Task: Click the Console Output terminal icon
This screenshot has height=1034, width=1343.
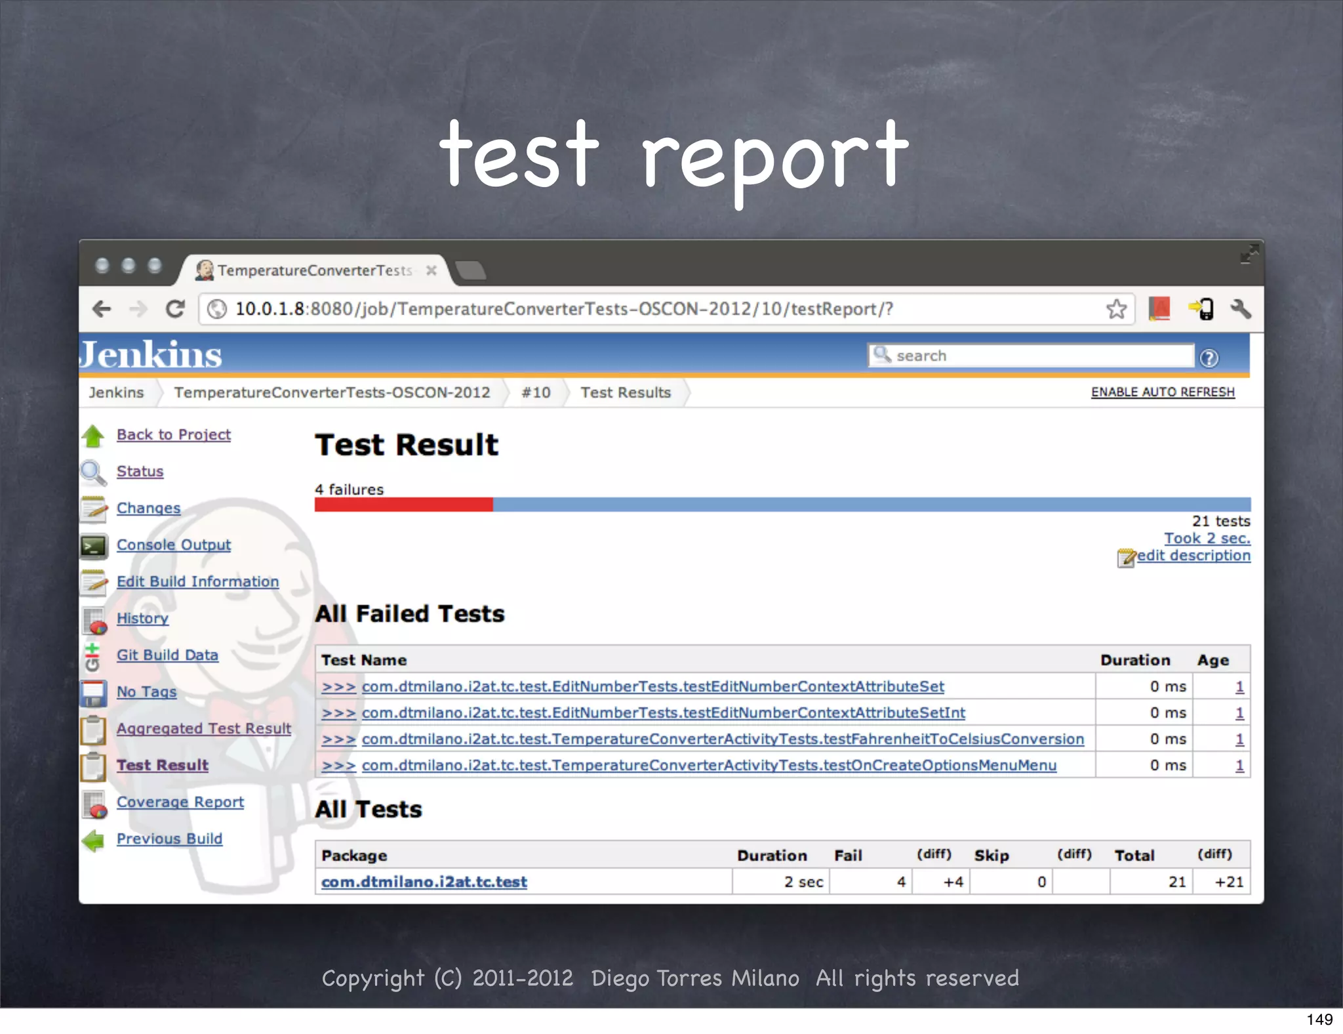Action: click(x=94, y=546)
